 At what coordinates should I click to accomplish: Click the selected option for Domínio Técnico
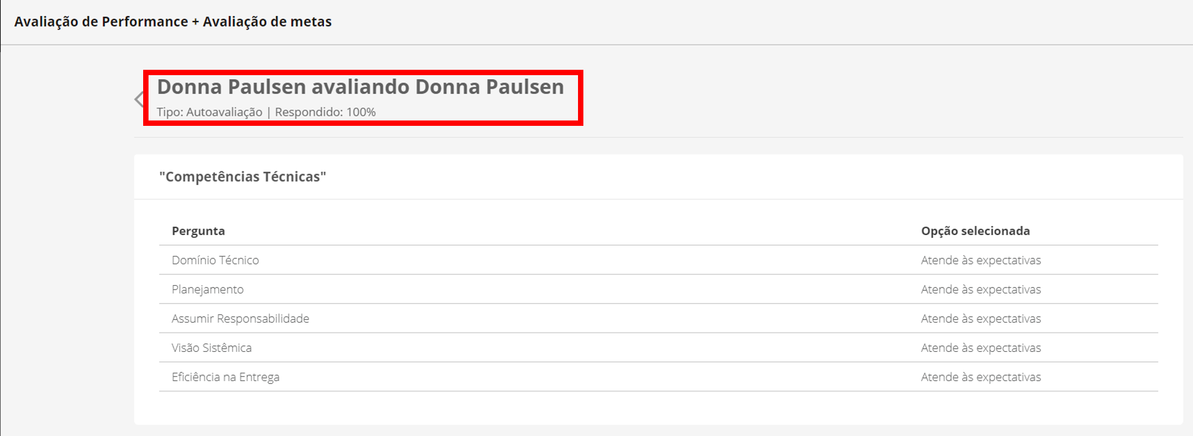[x=981, y=261]
